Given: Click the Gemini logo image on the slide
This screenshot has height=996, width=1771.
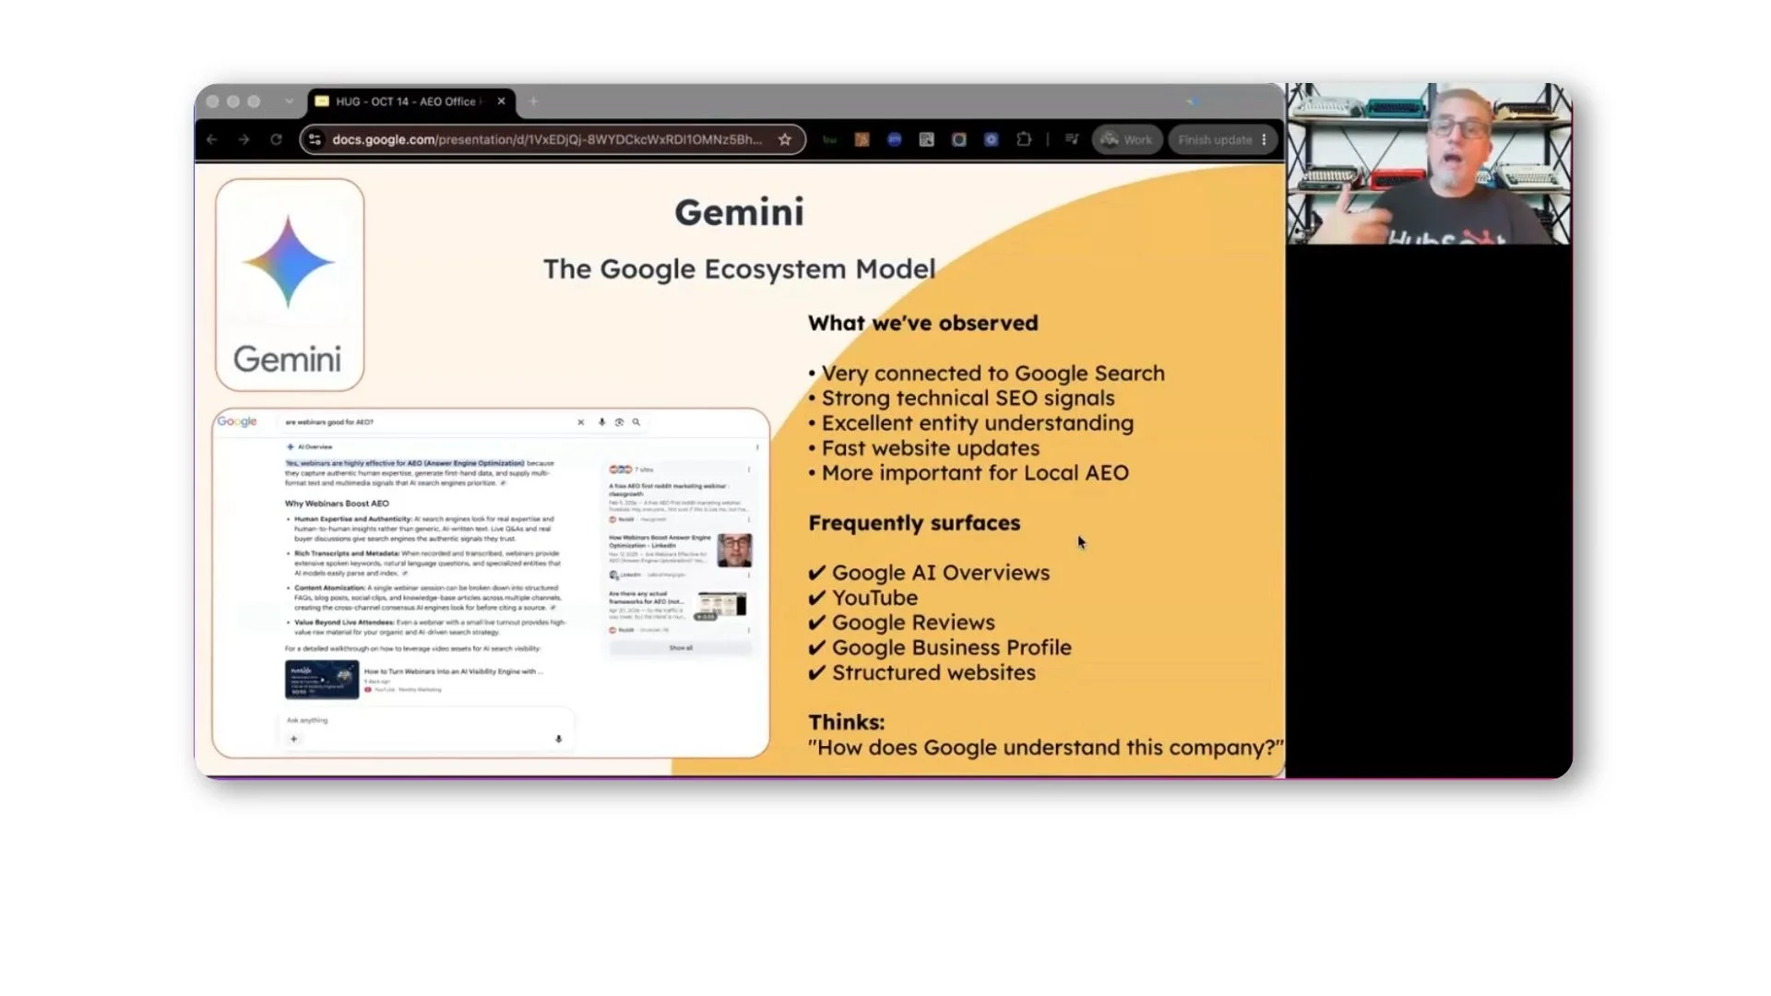Looking at the screenshot, I should (290, 285).
